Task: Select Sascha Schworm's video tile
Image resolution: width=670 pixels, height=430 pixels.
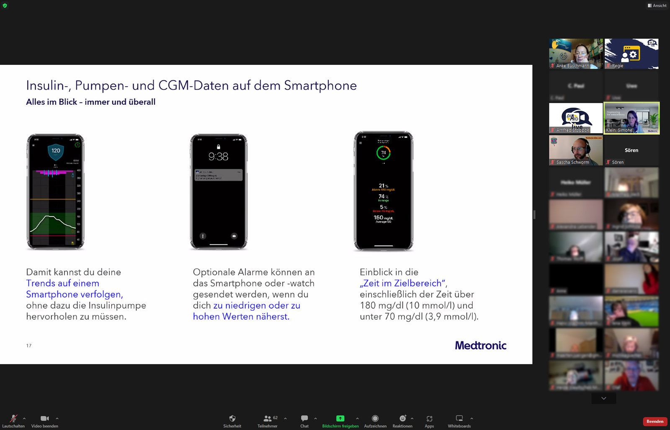Action: tap(576, 150)
